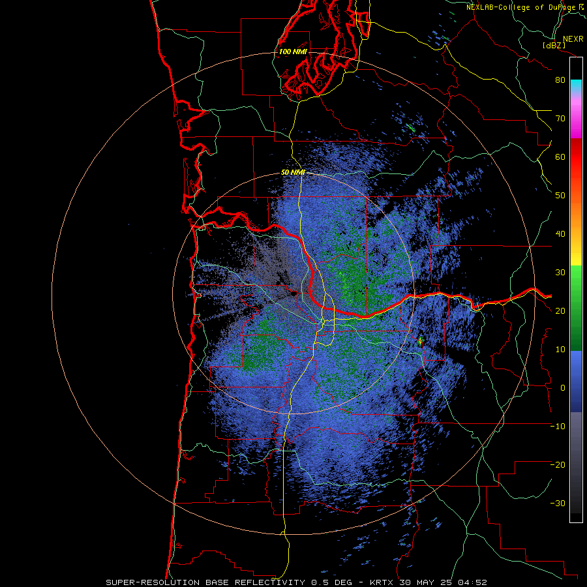This screenshot has width=587, height=587.
Task: Click the "70" value on the dBZ scale
Action: [560, 119]
